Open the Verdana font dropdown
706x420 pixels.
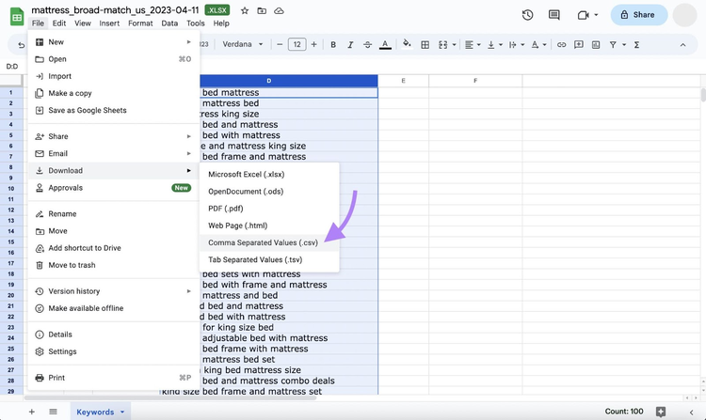[x=243, y=44]
